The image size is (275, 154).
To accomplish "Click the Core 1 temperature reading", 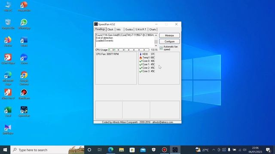I will coord(147,65).
